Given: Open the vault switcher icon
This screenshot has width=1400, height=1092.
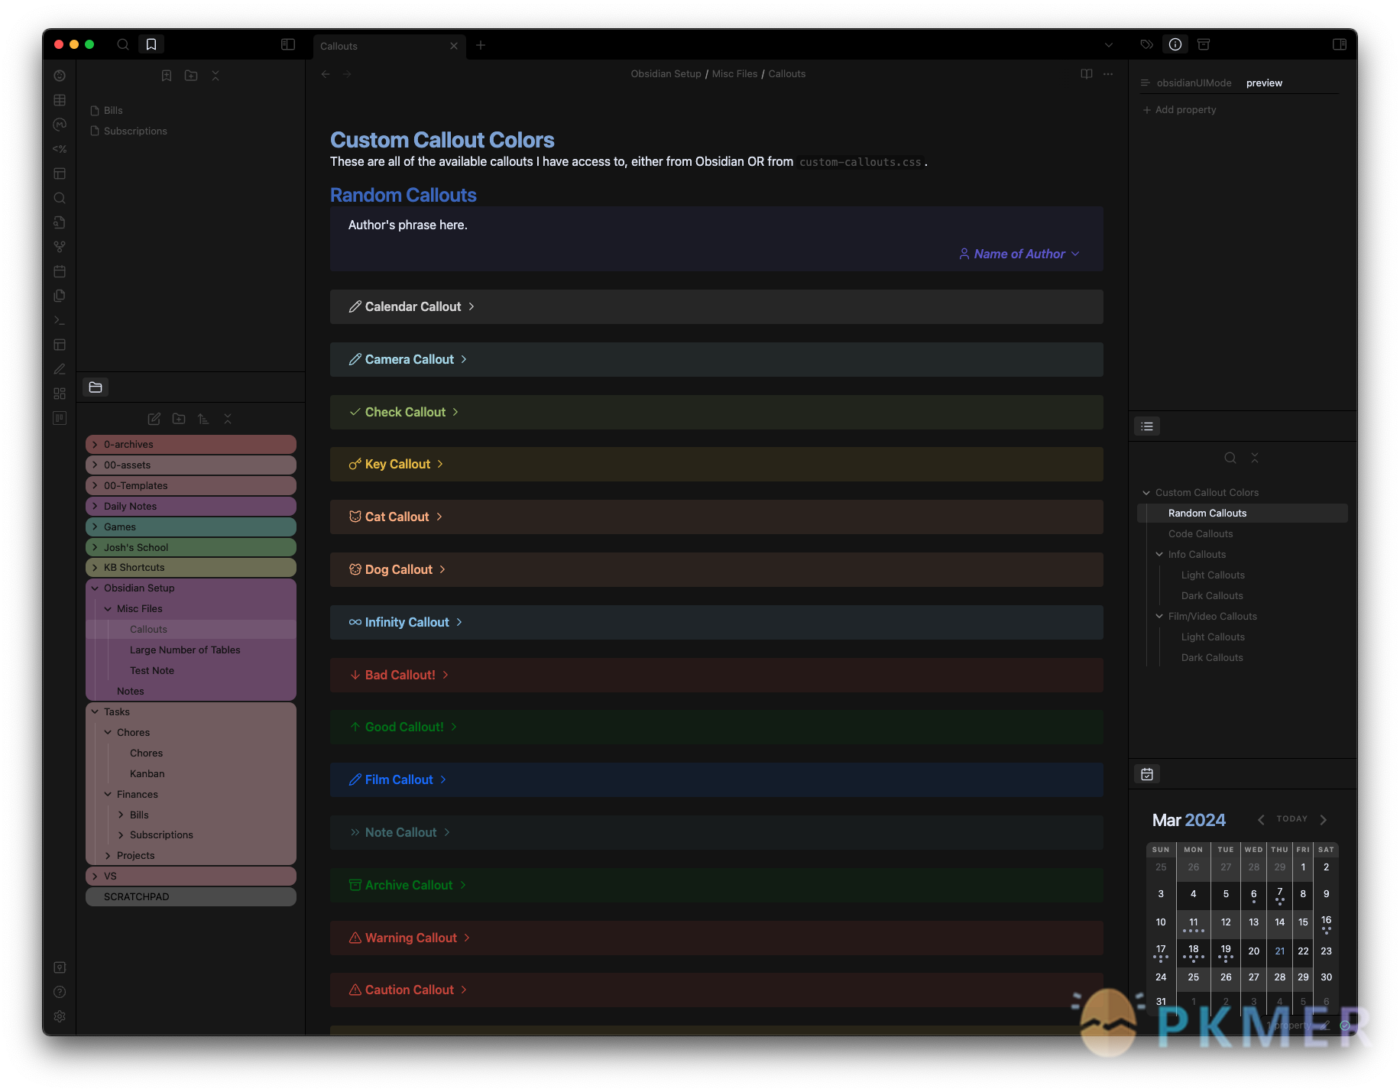Looking at the screenshot, I should pyautogui.click(x=60, y=967).
